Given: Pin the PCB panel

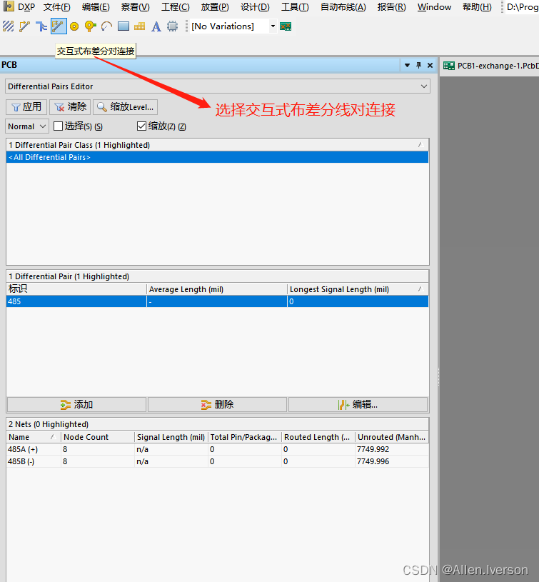Looking at the screenshot, I should [x=418, y=65].
